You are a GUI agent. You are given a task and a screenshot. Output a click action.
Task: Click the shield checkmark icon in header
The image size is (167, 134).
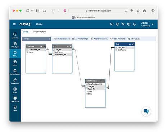pyautogui.click(x=117, y=24)
